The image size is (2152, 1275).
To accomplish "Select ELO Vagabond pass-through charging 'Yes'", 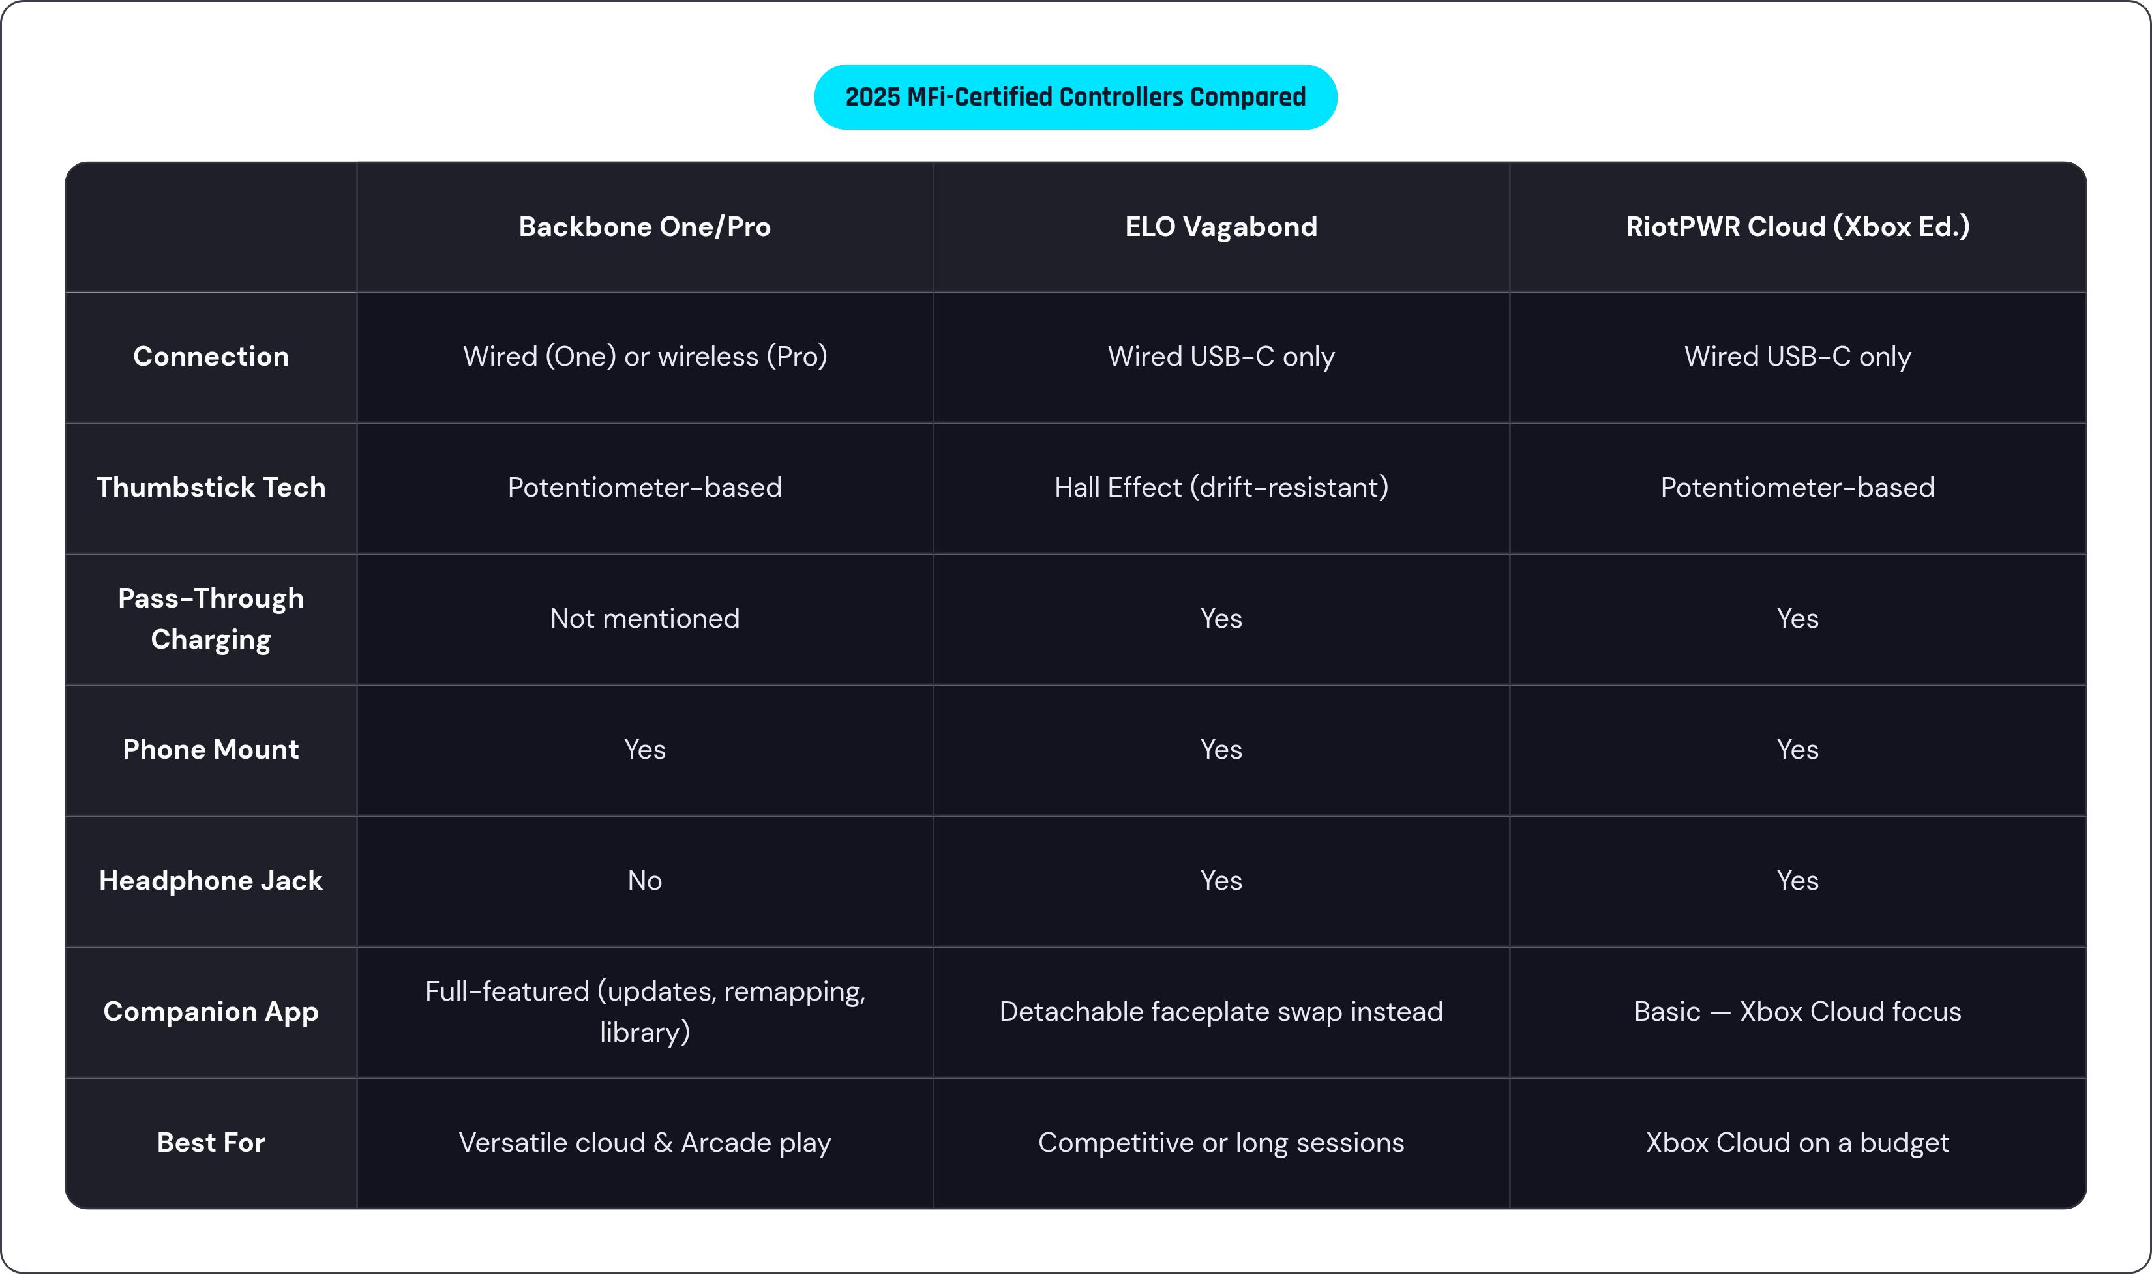I will pos(1221,619).
